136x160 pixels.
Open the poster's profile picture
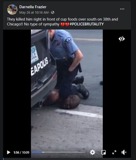[12, 10]
